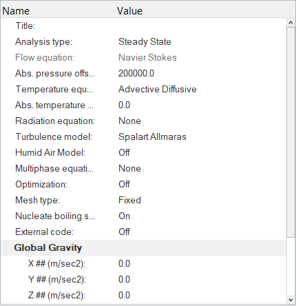Screen dimensions: 296x306
Task: Open the Multiphase equation None value
Action: [x=202, y=168]
